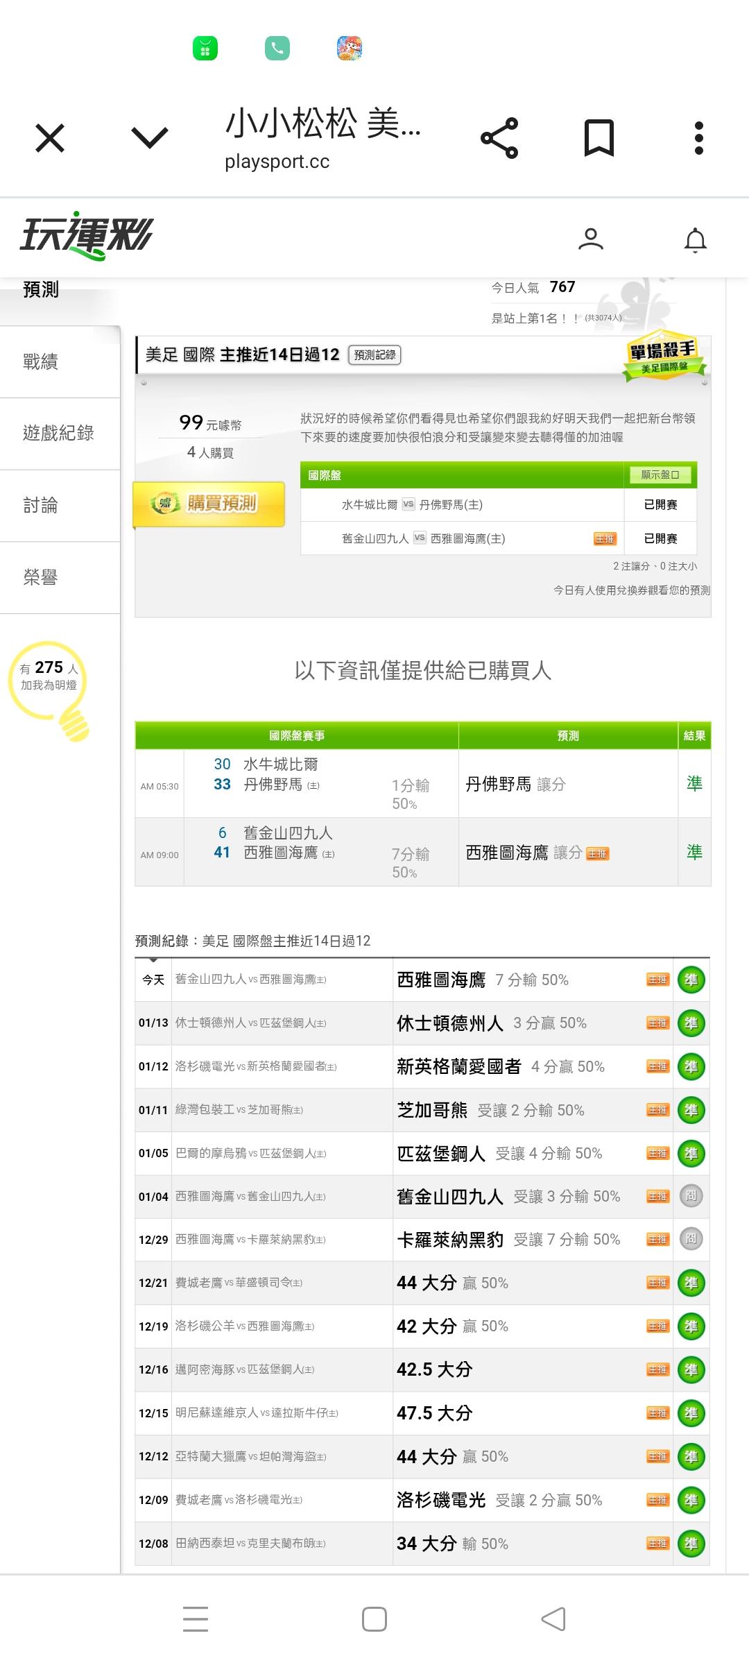Expand the downward chevron next to page title

150,137
